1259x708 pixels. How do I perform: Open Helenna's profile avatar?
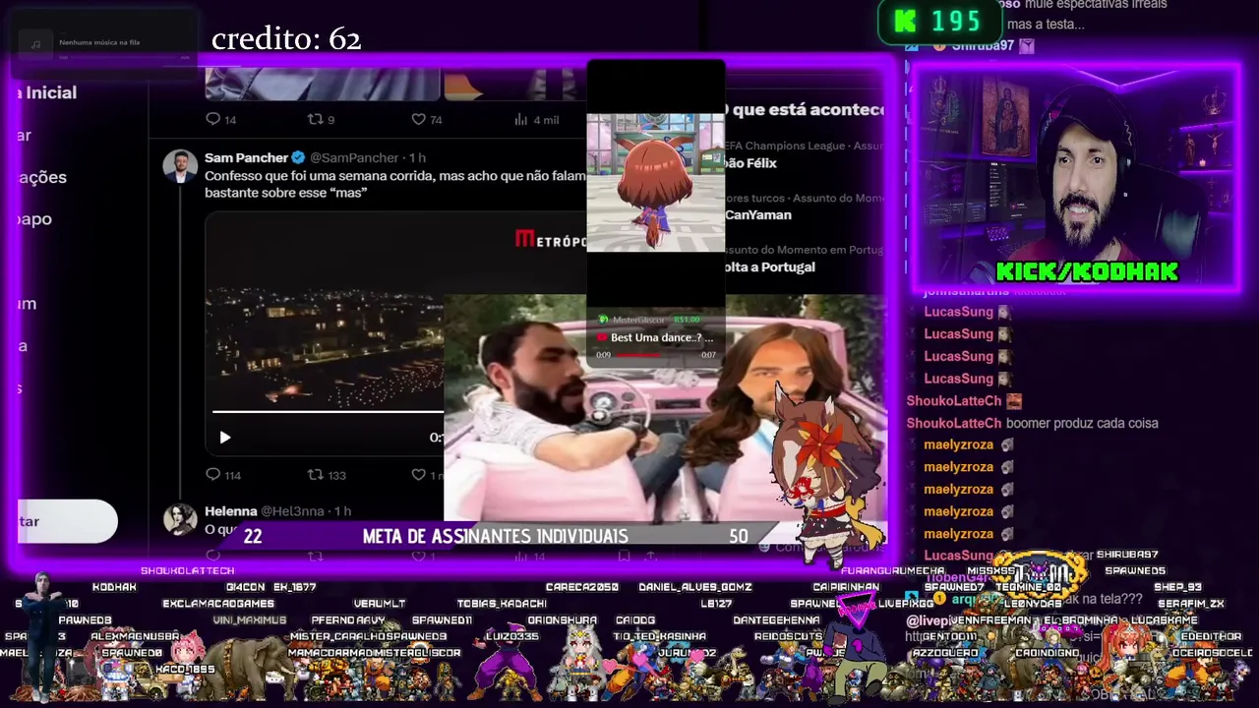[x=180, y=518]
